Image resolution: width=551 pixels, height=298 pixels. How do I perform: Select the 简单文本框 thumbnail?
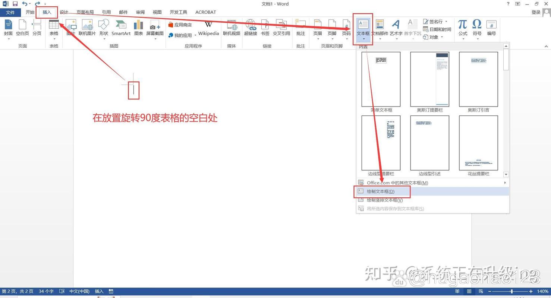click(x=381, y=79)
